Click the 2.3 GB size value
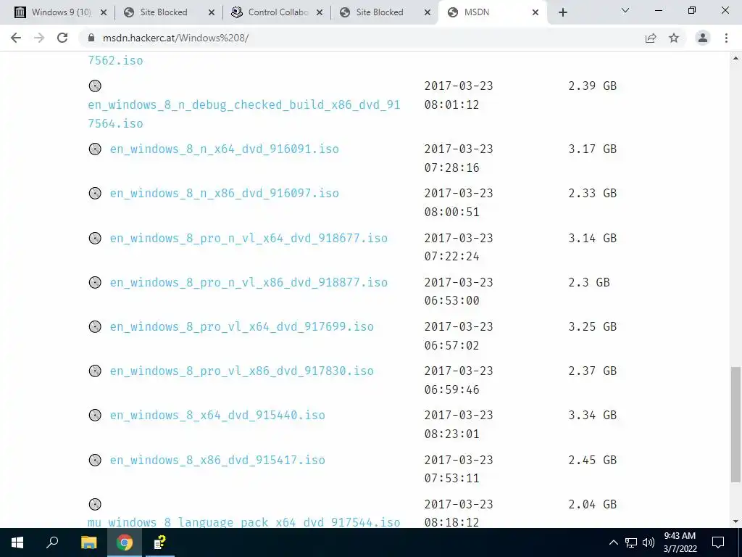Image resolution: width=742 pixels, height=557 pixels. click(588, 283)
